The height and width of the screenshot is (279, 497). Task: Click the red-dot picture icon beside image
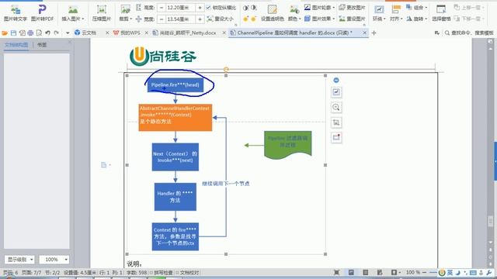[336, 138]
